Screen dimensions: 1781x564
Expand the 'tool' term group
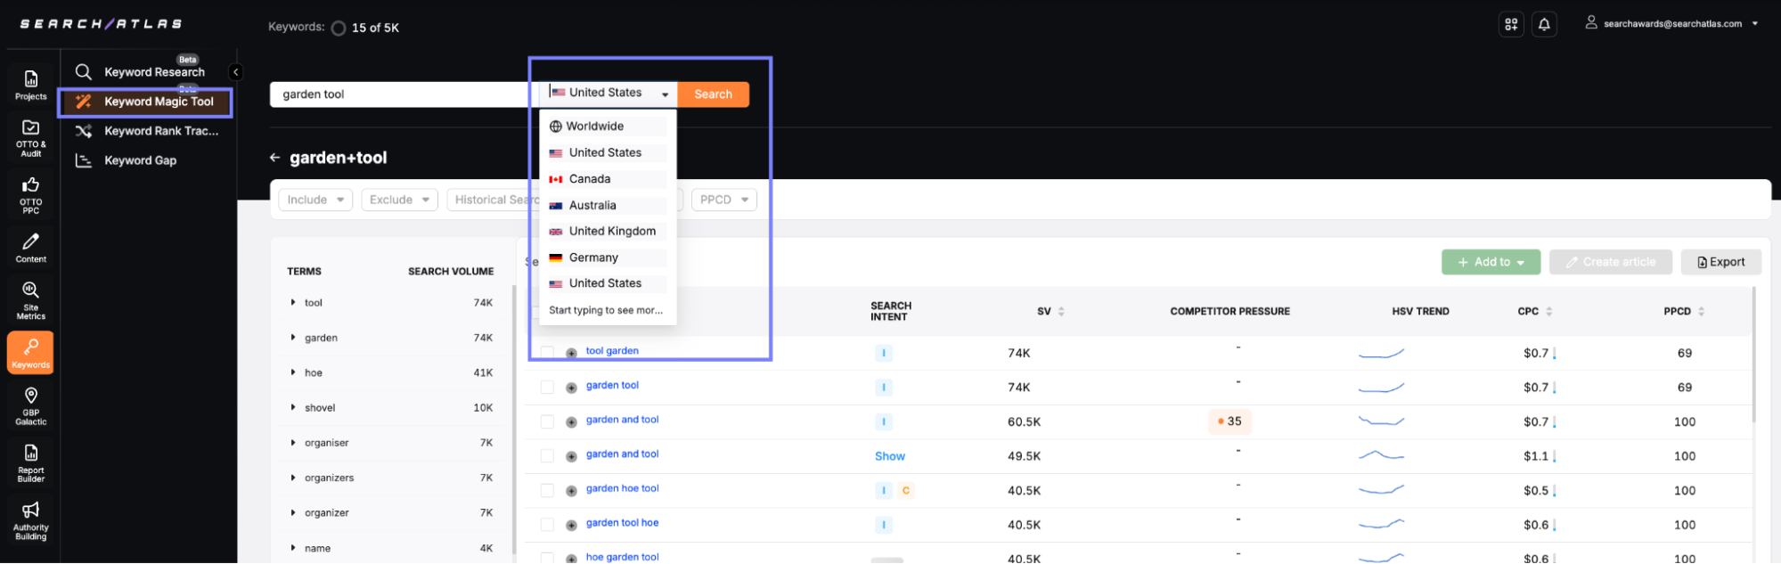pos(293,303)
